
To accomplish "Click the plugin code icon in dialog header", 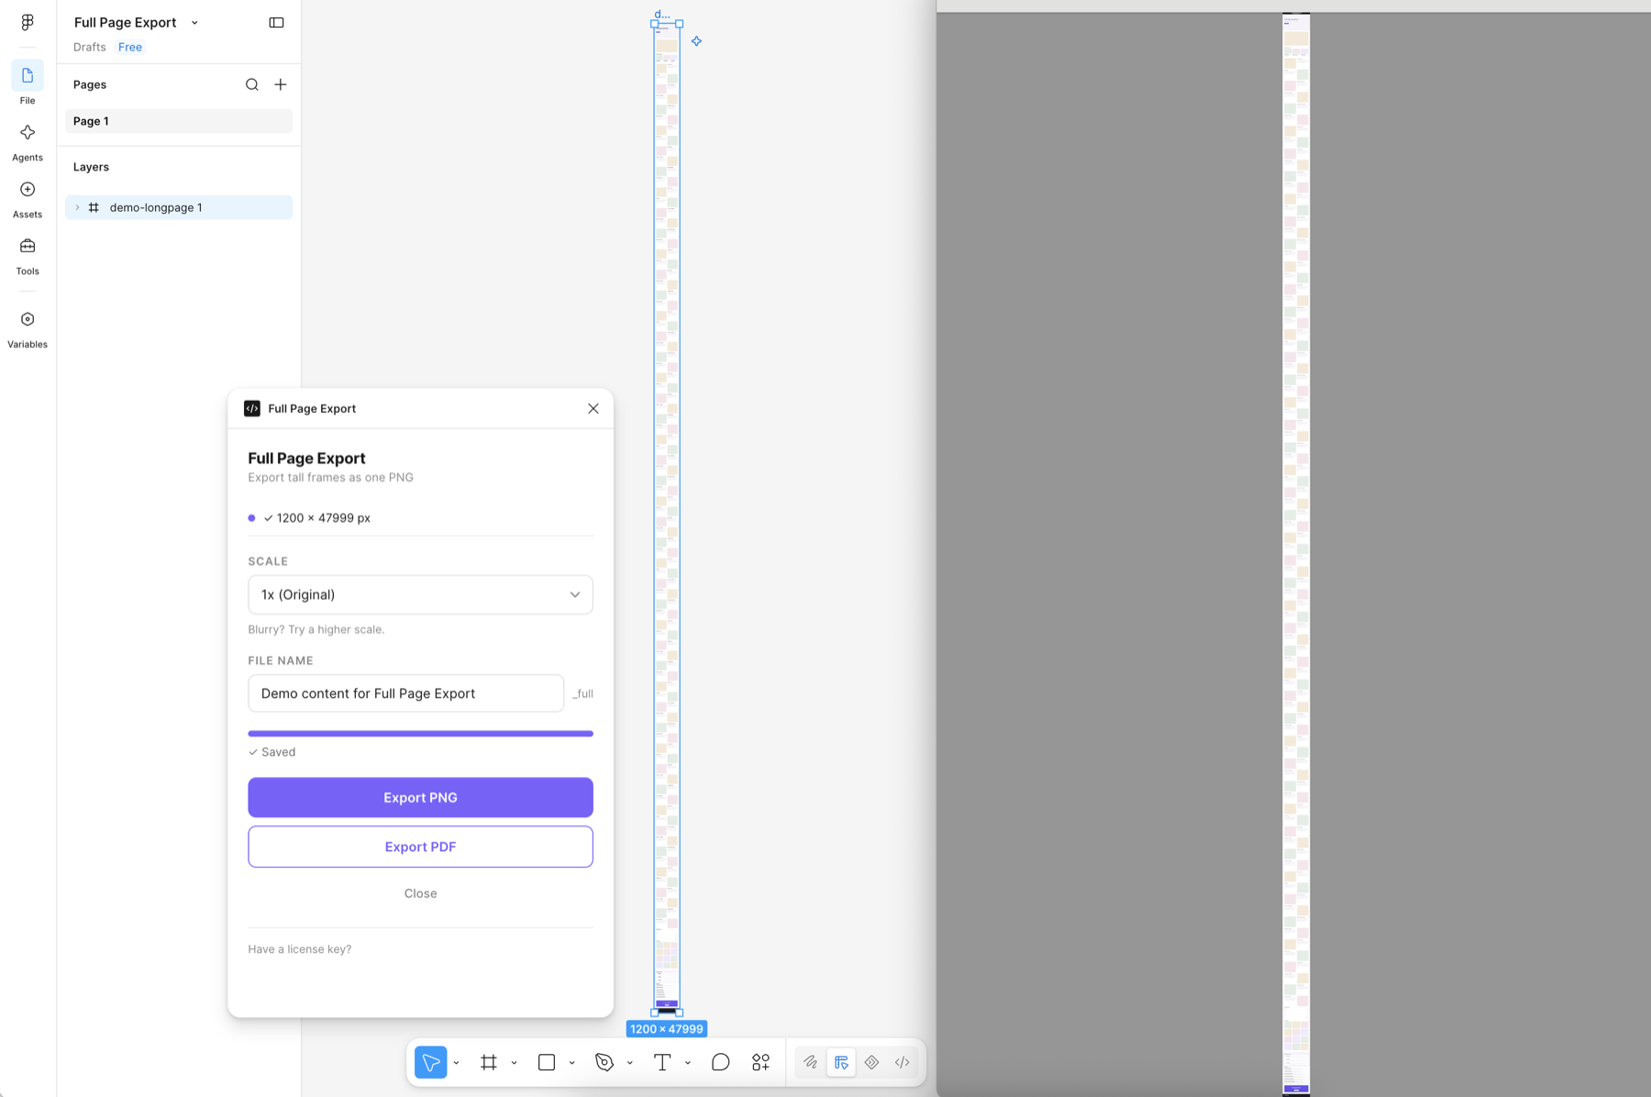I will (x=252, y=408).
